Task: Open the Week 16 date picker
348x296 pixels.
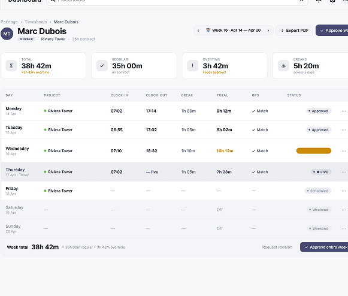Action: [233, 31]
